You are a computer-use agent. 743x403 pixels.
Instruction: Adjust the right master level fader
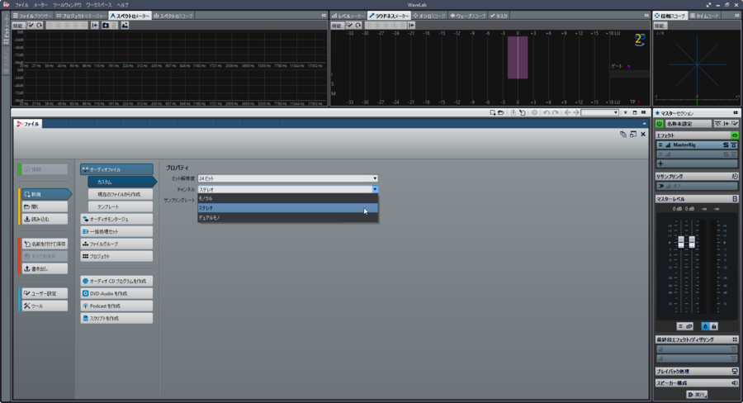692,242
